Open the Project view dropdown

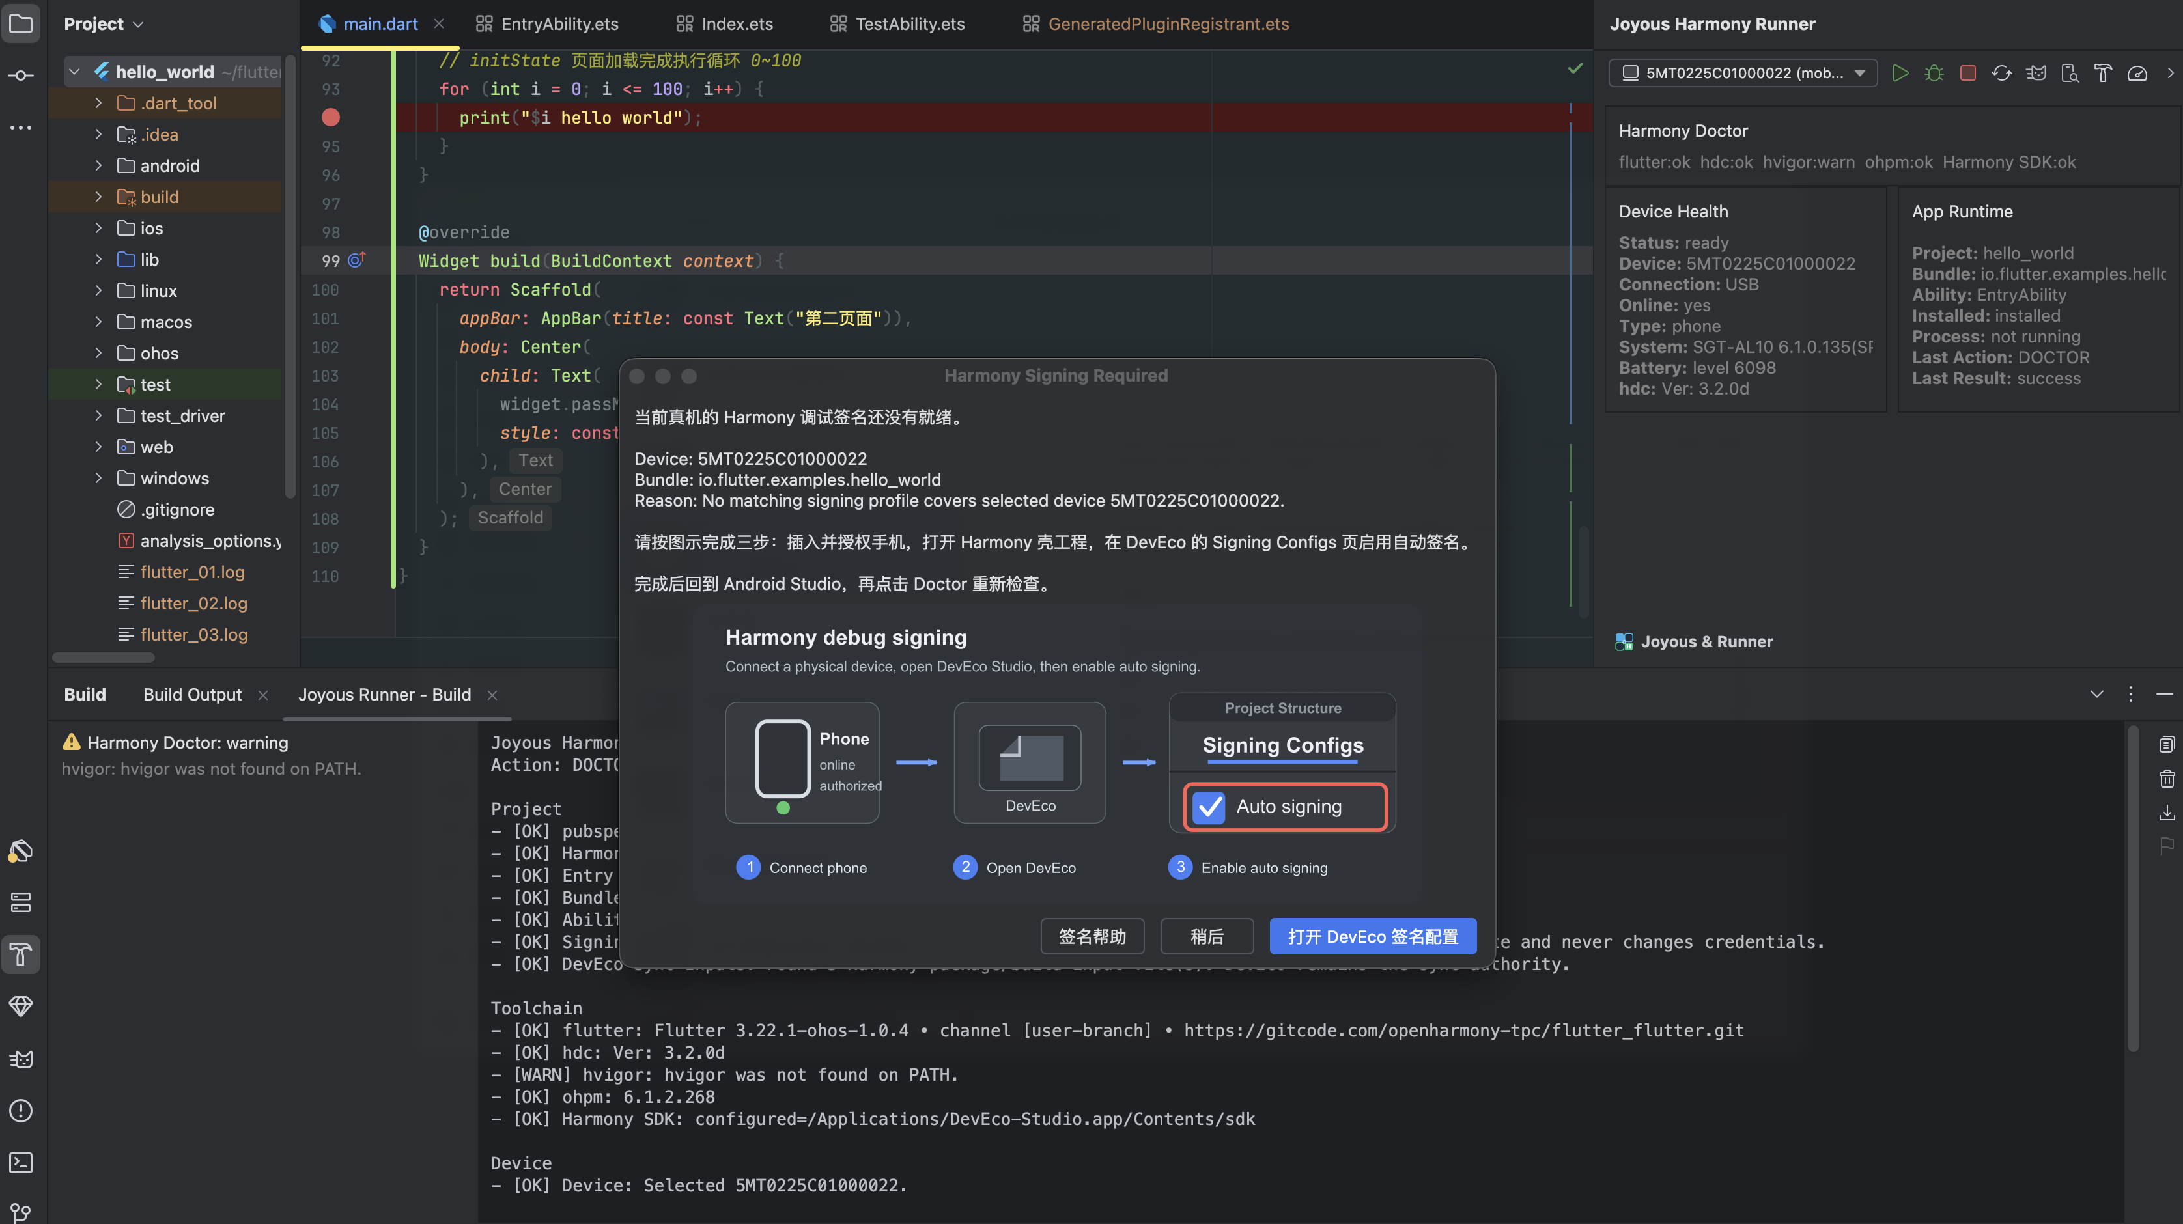[x=104, y=23]
